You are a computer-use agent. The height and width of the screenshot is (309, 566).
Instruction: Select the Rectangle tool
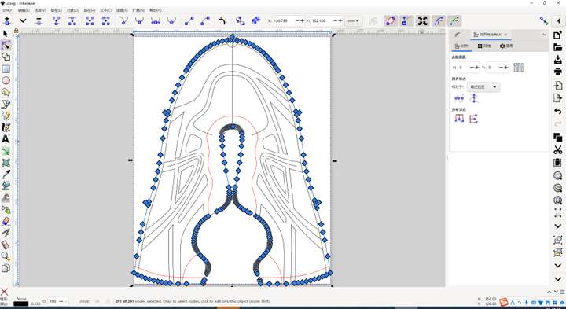click(x=6, y=69)
